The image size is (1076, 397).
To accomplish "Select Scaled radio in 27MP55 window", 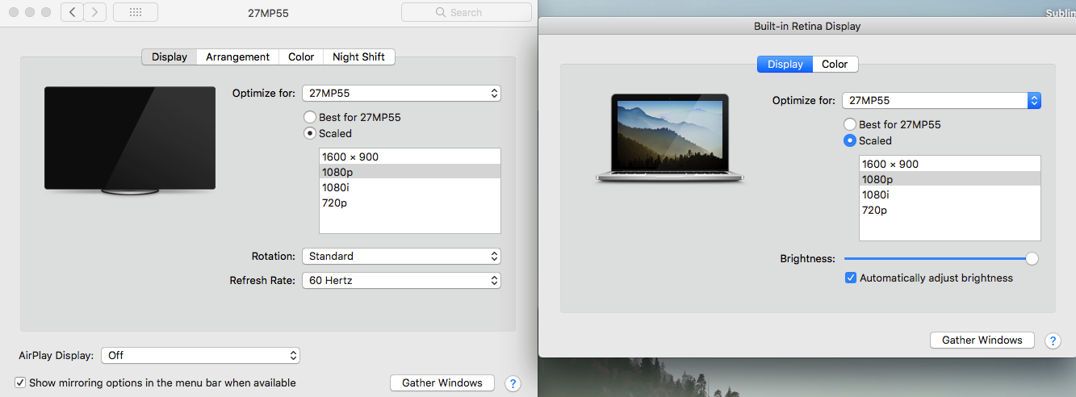I will [x=310, y=133].
